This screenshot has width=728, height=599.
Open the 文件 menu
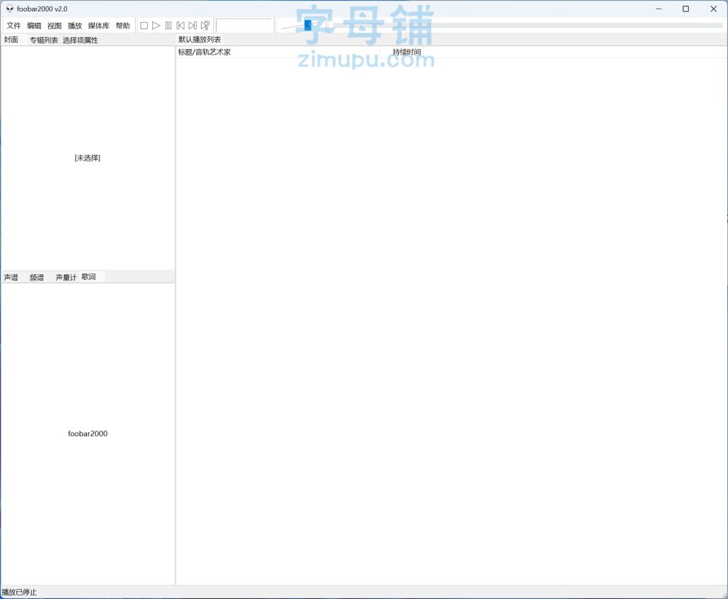[14, 26]
